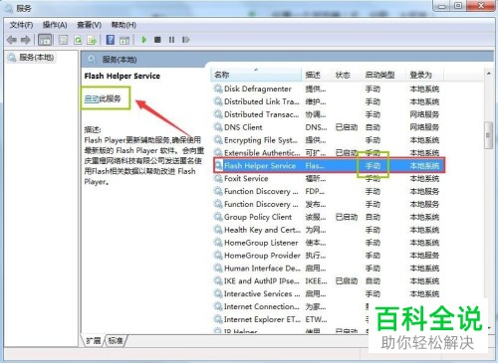Click the 服务 window title bar icon
Image resolution: width=498 pixels, height=363 pixels.
click(x=10, y=8)
